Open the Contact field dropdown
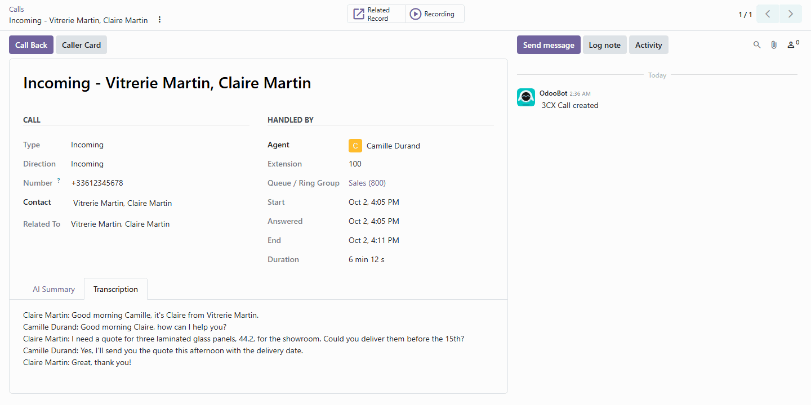Screen dimensions: 811x405 [160, 203]
